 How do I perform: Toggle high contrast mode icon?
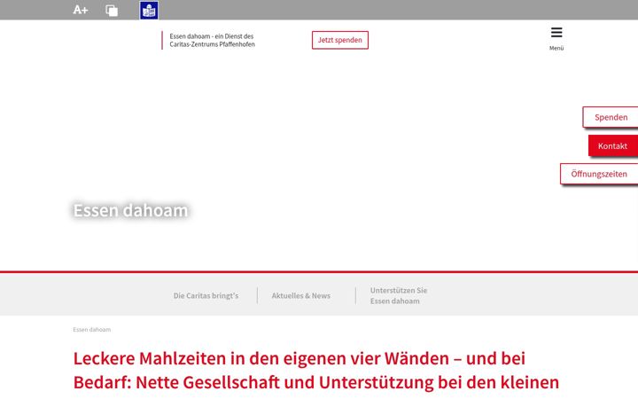tap(112, 10)
